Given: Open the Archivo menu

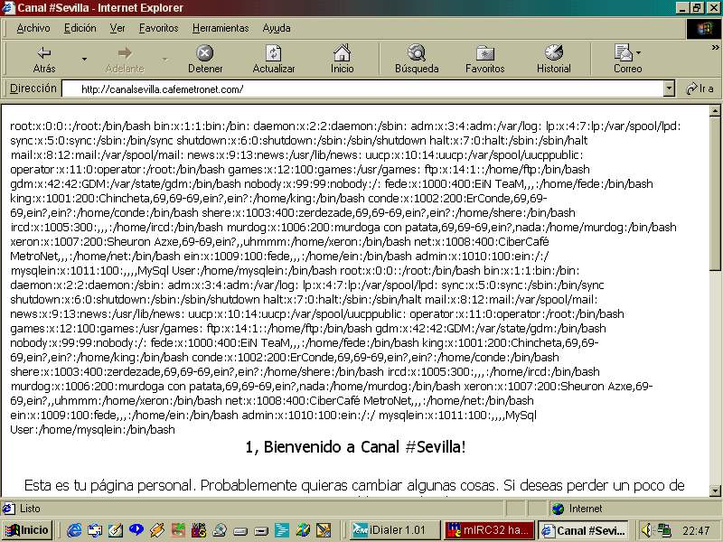Looking at the screenshot, I should pos(33,29).
